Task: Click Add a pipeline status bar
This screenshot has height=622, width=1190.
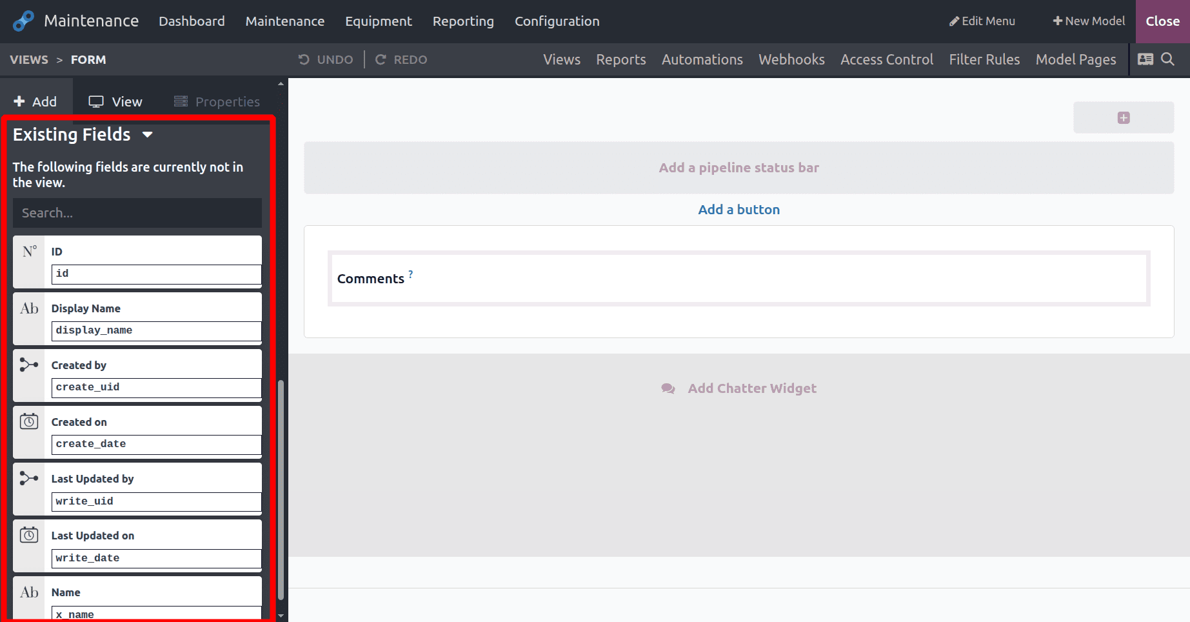Action: [x=739, y=168]
